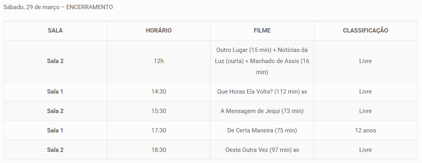Click the 14:30 showtime cell
Screen dimensions: 422x163
click(x=158, y=92)
